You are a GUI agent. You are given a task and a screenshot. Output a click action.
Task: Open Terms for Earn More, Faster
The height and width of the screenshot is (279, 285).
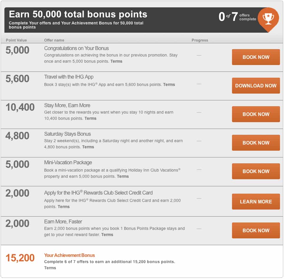coord(107,235)
